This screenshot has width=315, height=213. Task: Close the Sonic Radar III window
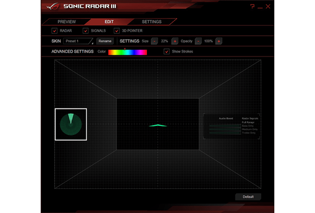(x=268, y=6)
